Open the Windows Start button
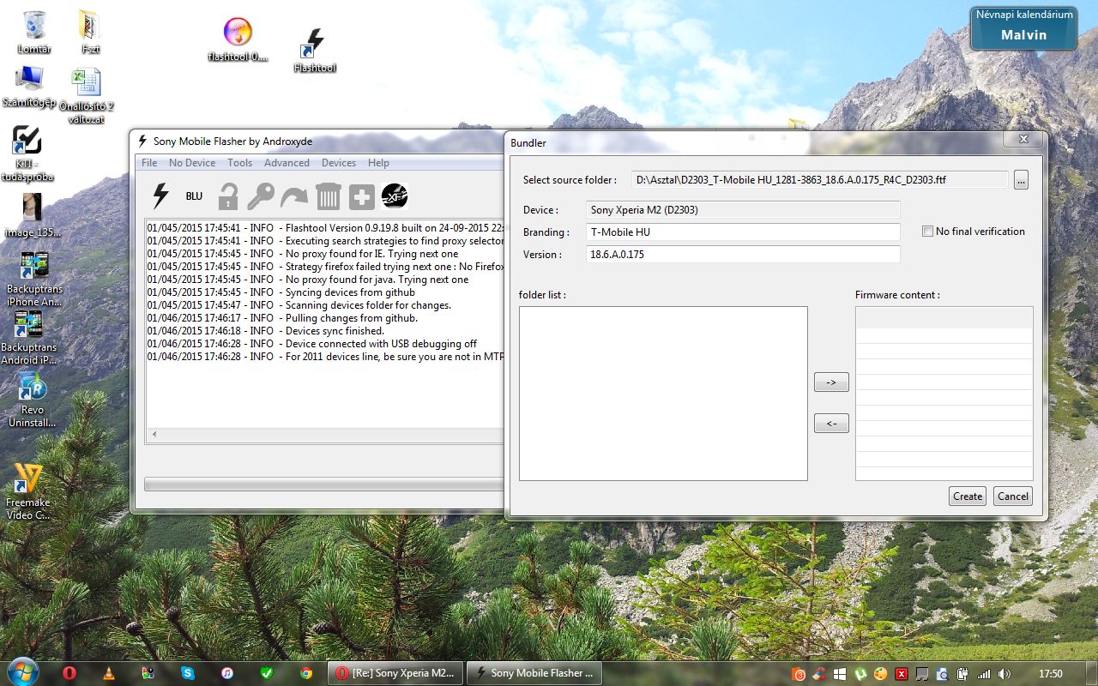The height and width of the screenshot is (686, 1098). tap(22, 672)
